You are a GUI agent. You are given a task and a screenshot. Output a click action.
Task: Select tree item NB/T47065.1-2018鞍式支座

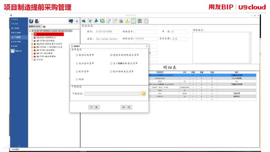49,47
